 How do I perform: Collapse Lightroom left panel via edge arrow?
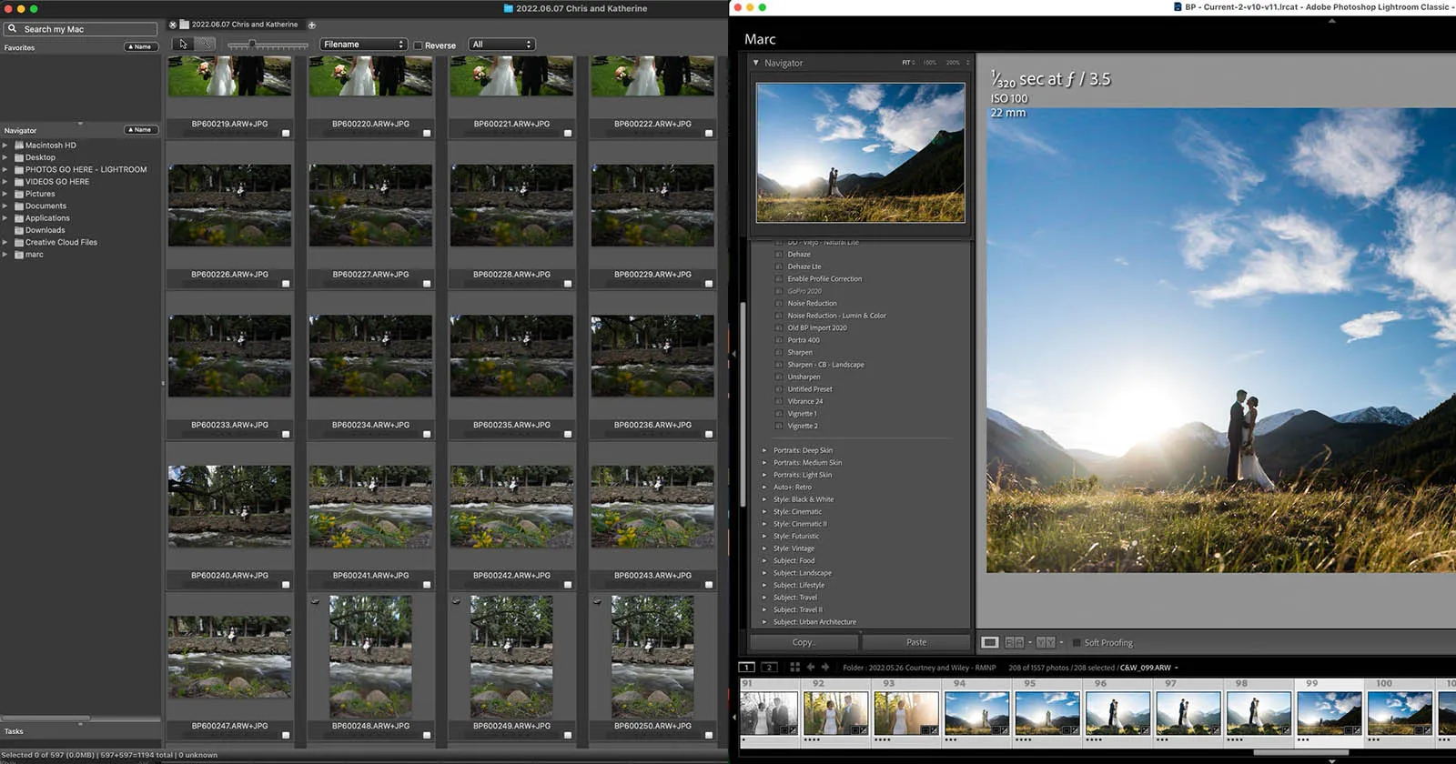734,354
